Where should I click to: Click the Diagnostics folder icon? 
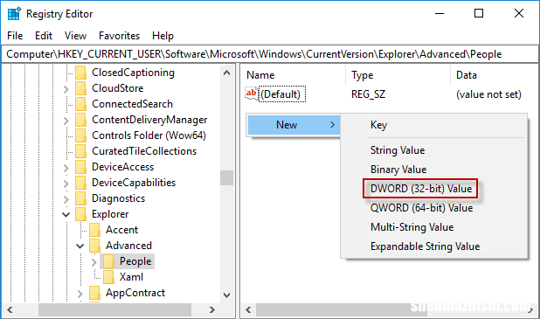coord(81,198)
